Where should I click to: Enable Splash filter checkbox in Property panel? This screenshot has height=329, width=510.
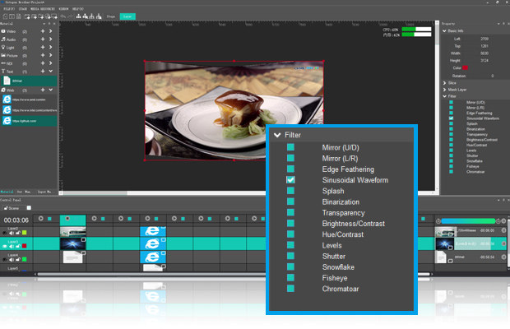[451, 123]
